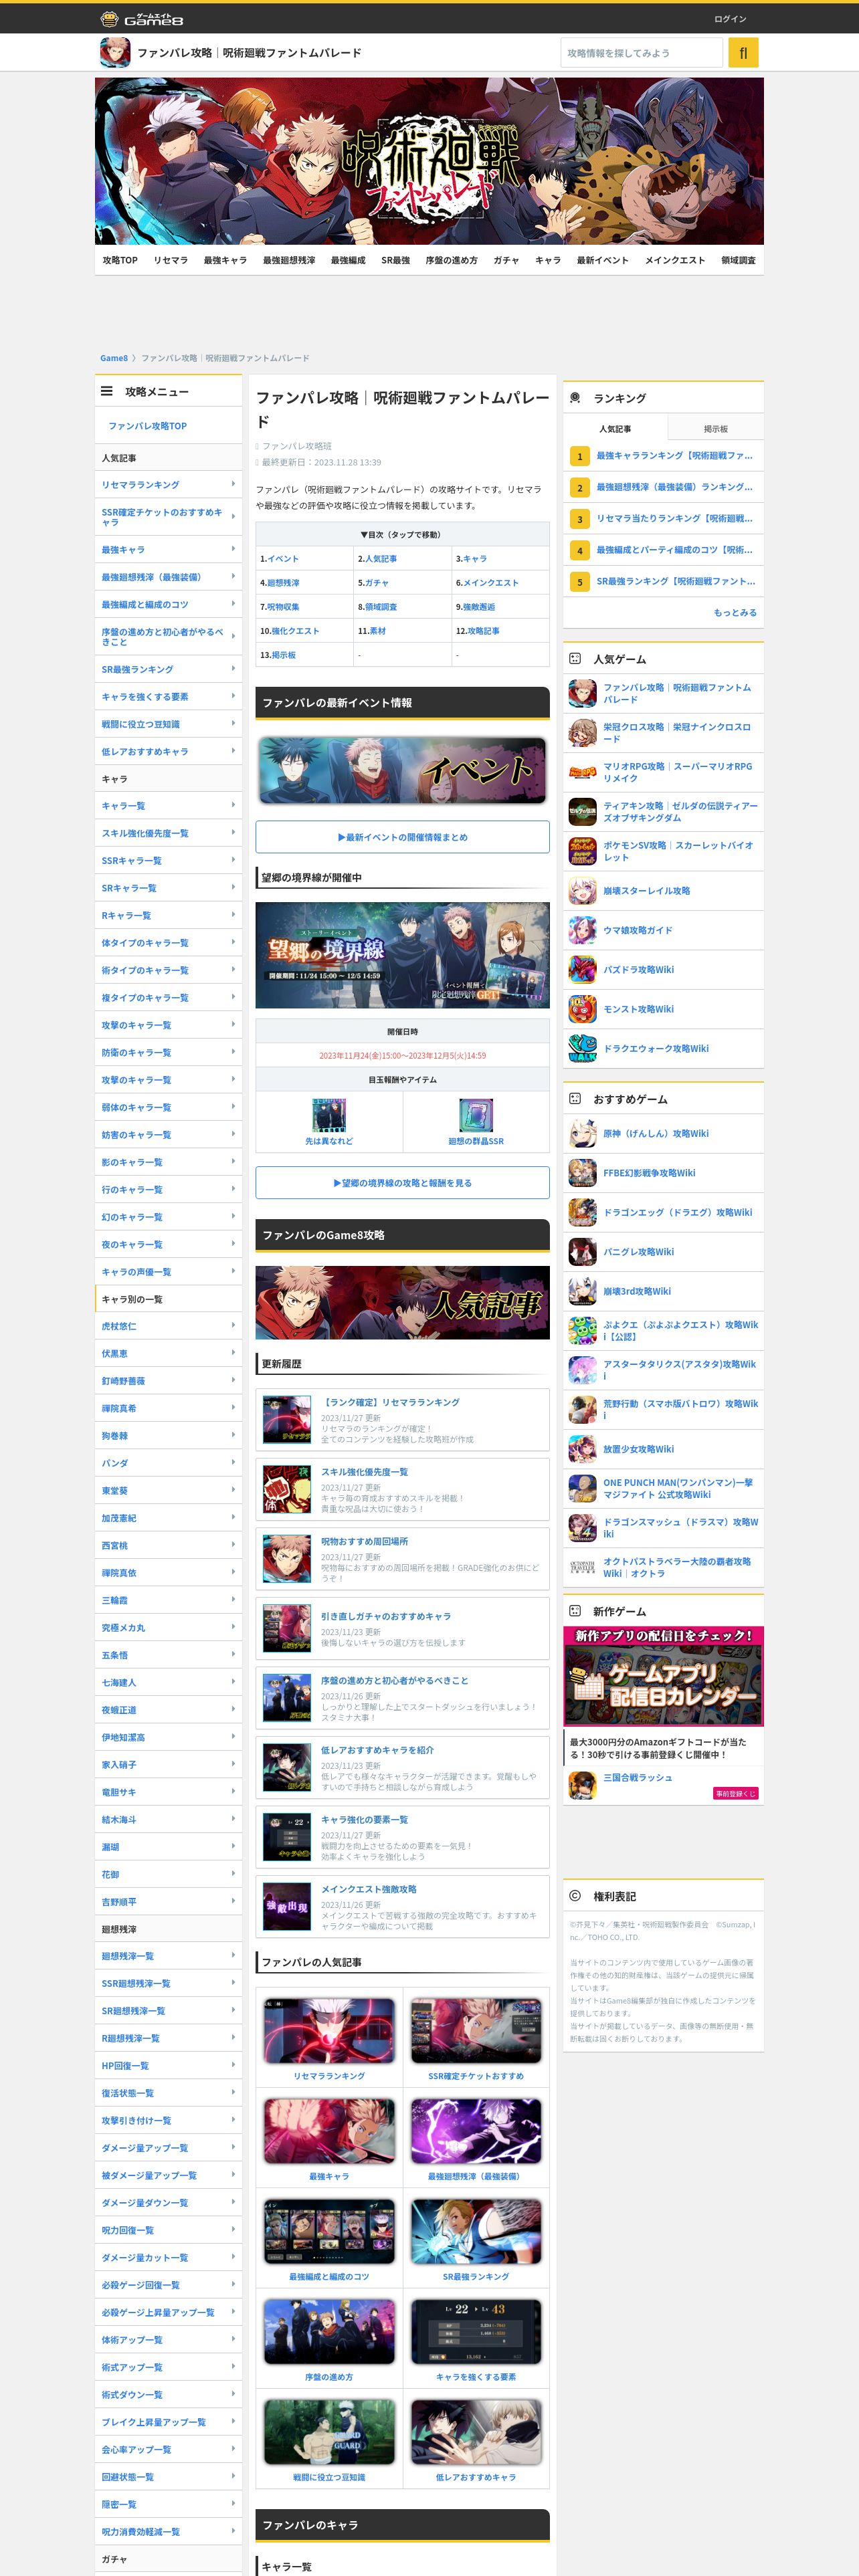Click ▶望郷の境界線の攻略と報酬を見る button
This screenshot has height=2576, width=859.
click(402, 1182)
